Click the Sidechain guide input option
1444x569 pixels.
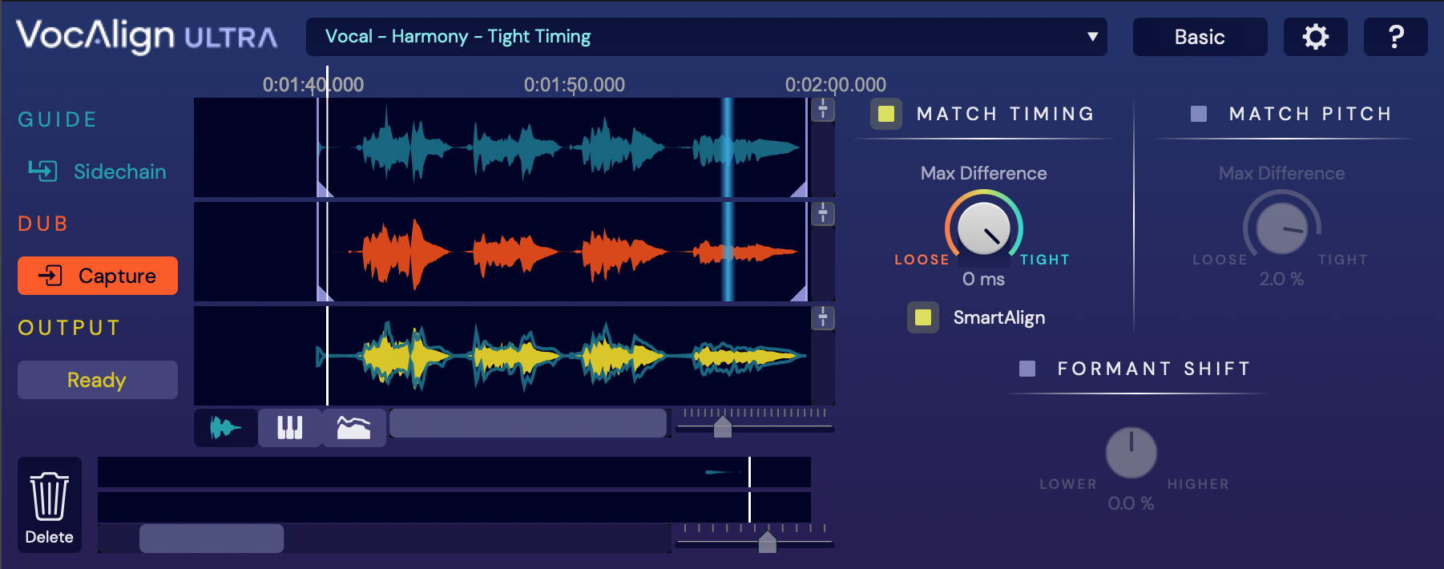[x=98, y=172]
